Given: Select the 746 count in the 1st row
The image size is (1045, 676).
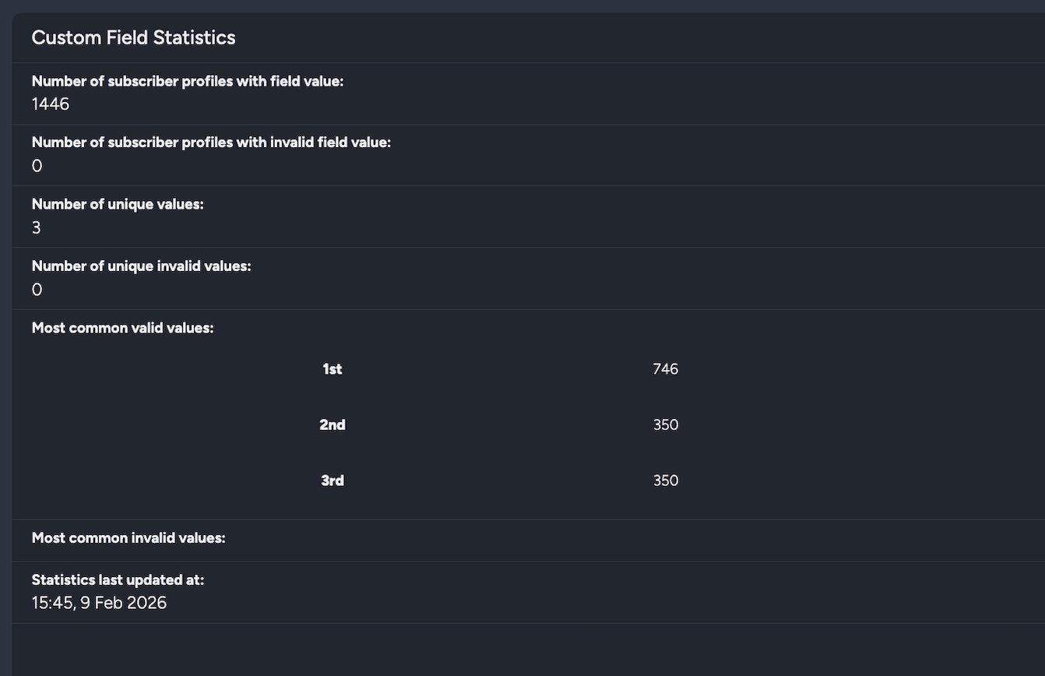Looking at the screenshot, I should (666, 369).
